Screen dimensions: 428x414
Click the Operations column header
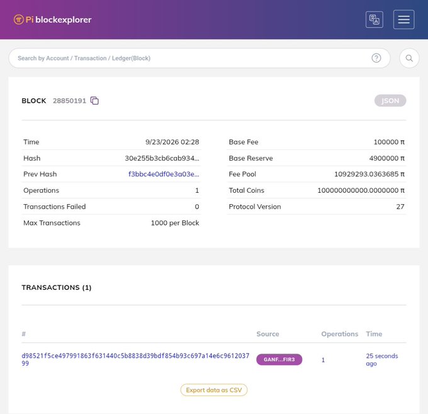tap(339, 334)
